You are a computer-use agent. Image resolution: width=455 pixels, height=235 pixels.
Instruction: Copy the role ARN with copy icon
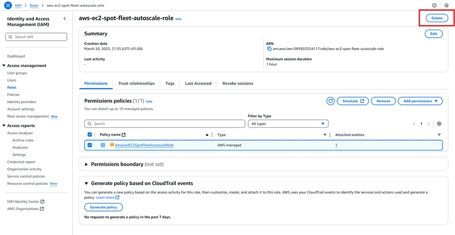269,49
